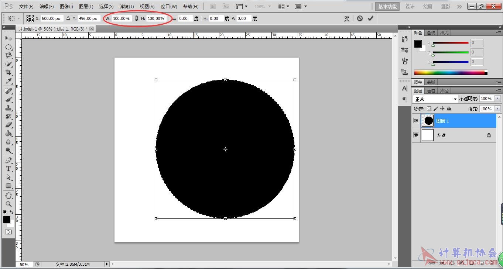
Task: Toggle the width-height link chain icon
Action: tap(136, 18)
